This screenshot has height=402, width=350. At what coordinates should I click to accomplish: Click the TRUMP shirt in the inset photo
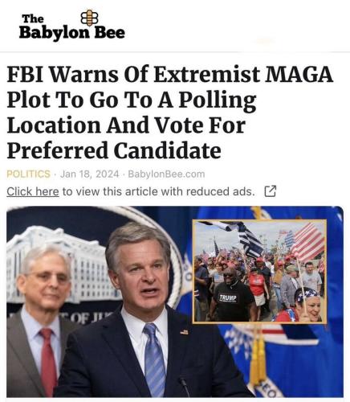click(x=228, y=297)
